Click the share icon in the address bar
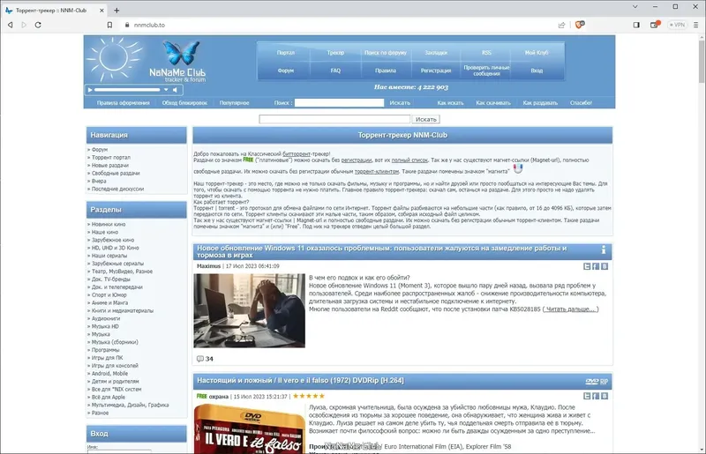Screen dimensions: 706x454 561,25
